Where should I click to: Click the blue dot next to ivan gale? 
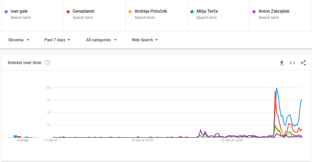coord(6,12)
